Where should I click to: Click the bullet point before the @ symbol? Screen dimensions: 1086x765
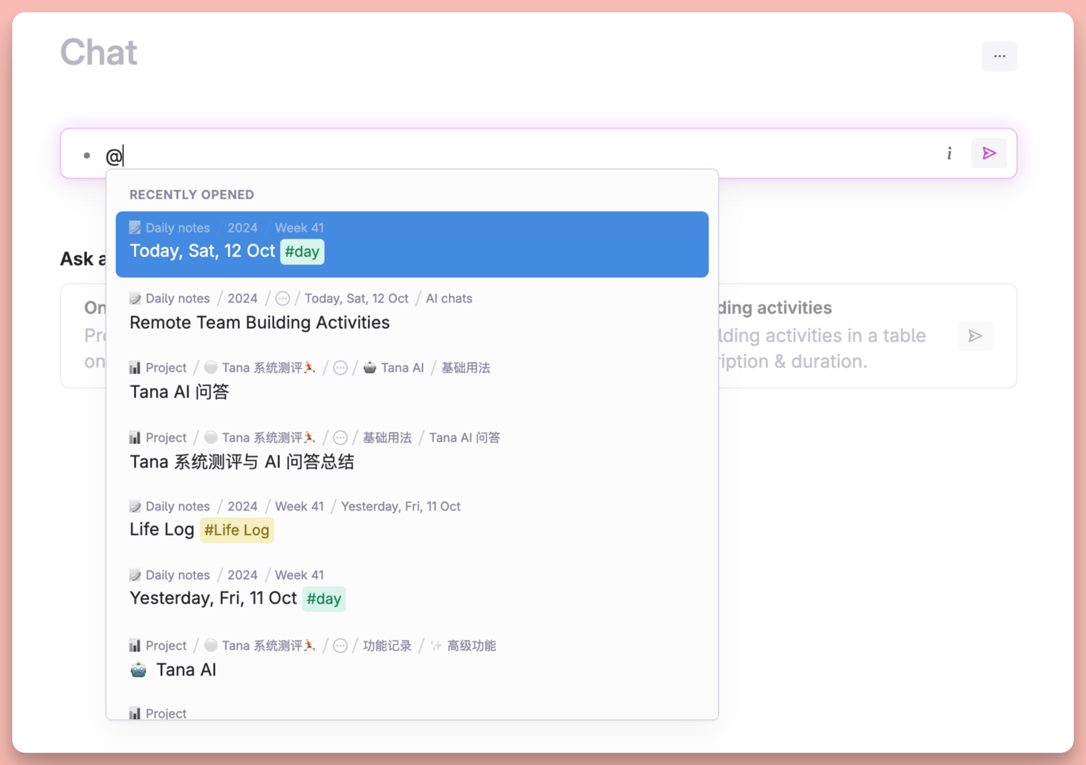(87, 156)
